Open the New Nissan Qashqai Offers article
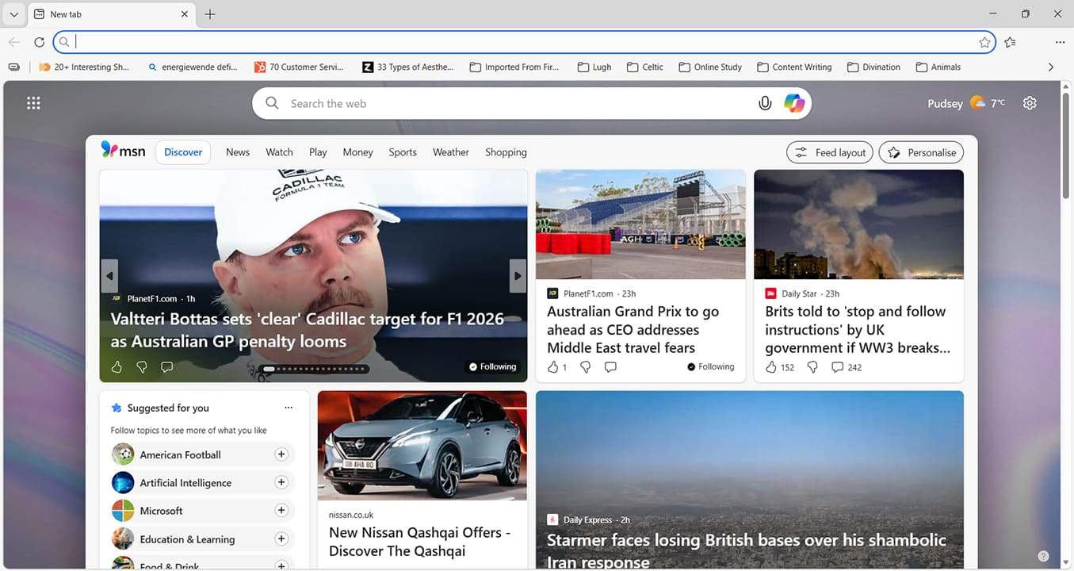This screenshot has height=571, width=1074. pyautogui.click(x=419, y=541)
